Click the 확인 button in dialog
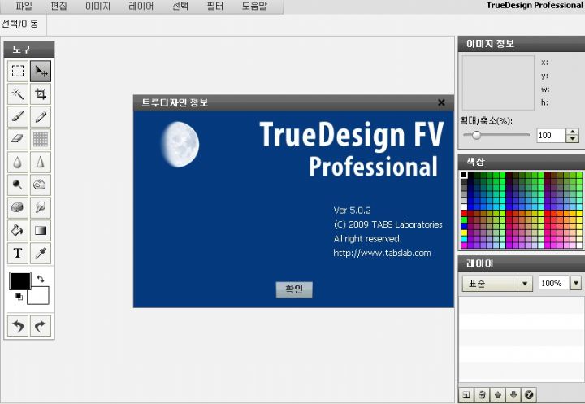This screenshot has width=585, height=404. pyautogui.click(x=294, y=289)
